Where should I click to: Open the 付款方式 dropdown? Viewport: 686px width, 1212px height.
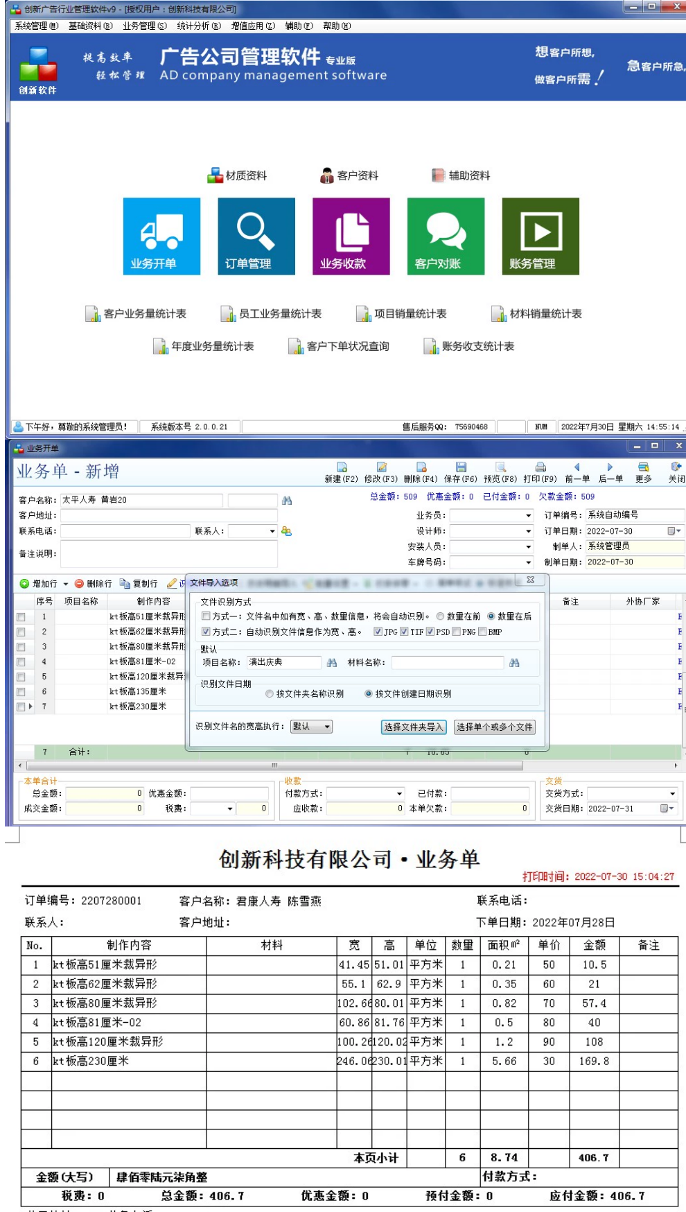click(x=399, y=793)
